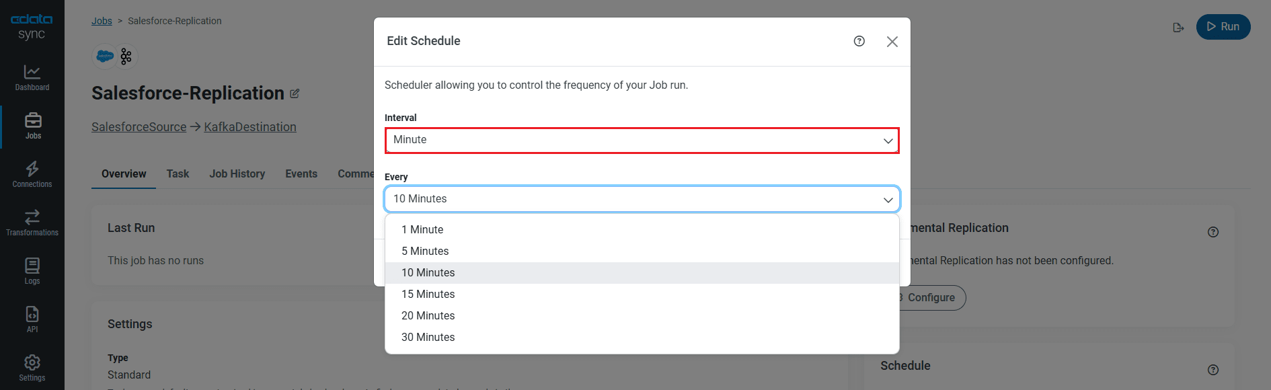Click the edit job name pencil icon
The image size is (1271, 390).
(x=295, y=94)
